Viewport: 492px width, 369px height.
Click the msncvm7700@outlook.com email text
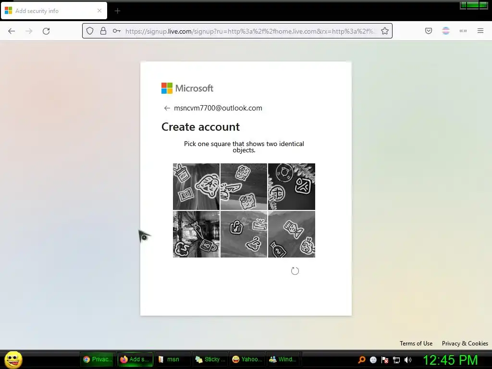click(218, 108)
